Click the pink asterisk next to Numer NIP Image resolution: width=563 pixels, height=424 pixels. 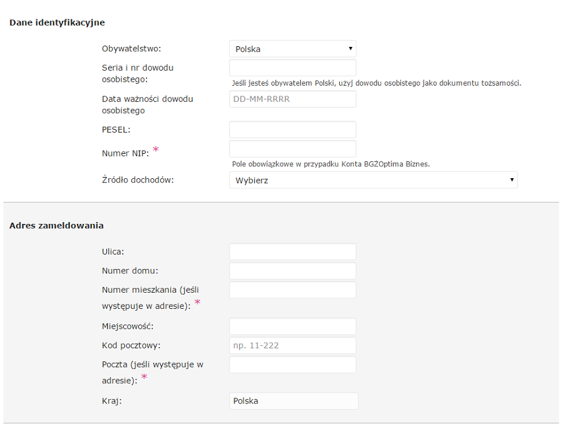(156, 149)
